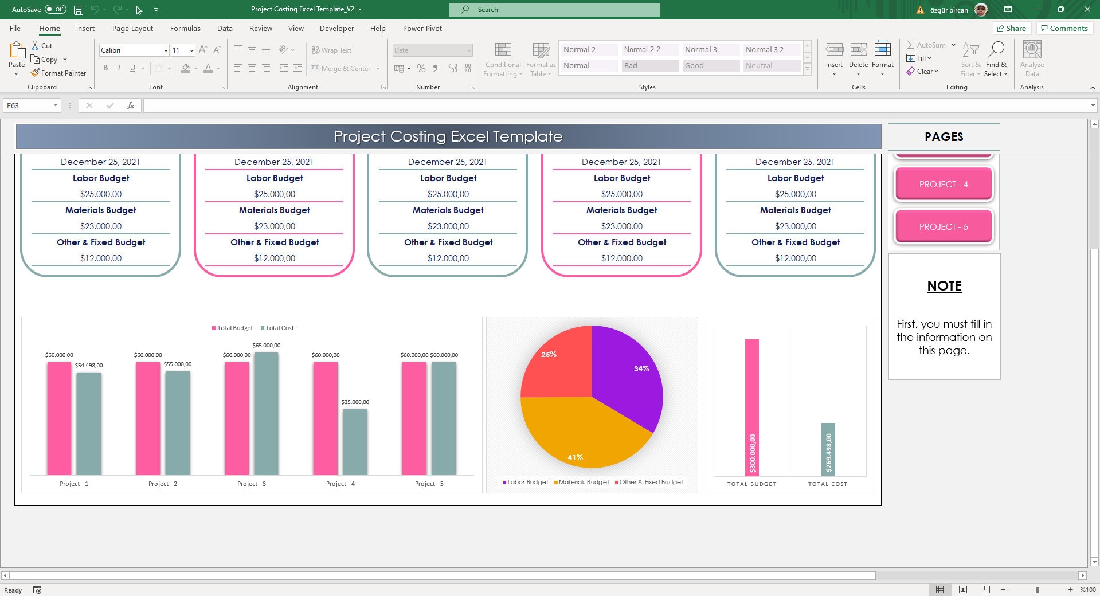Image resolution: width=1100 pixels, height=596 pixels.
Task: Toggle Bold formatting
Action: [x=105, y=68]
